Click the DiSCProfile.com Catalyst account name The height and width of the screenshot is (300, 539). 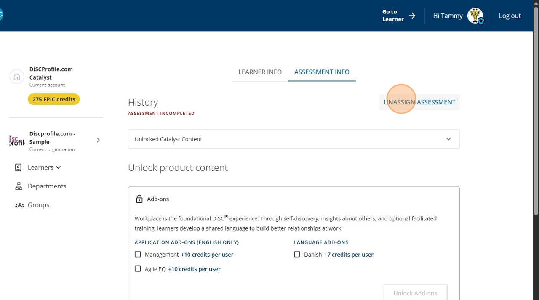[x=51, y=73]
